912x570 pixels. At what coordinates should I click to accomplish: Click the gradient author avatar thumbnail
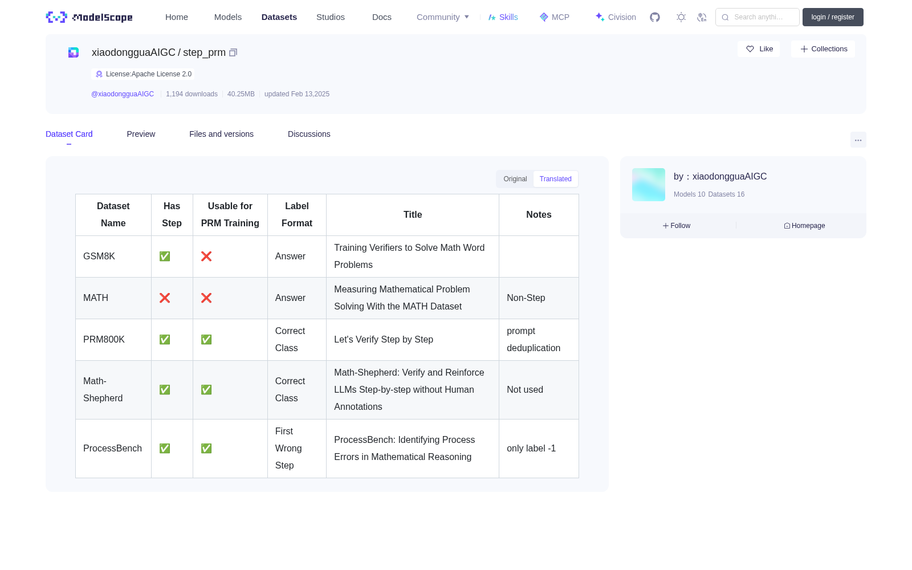[649, 185]
